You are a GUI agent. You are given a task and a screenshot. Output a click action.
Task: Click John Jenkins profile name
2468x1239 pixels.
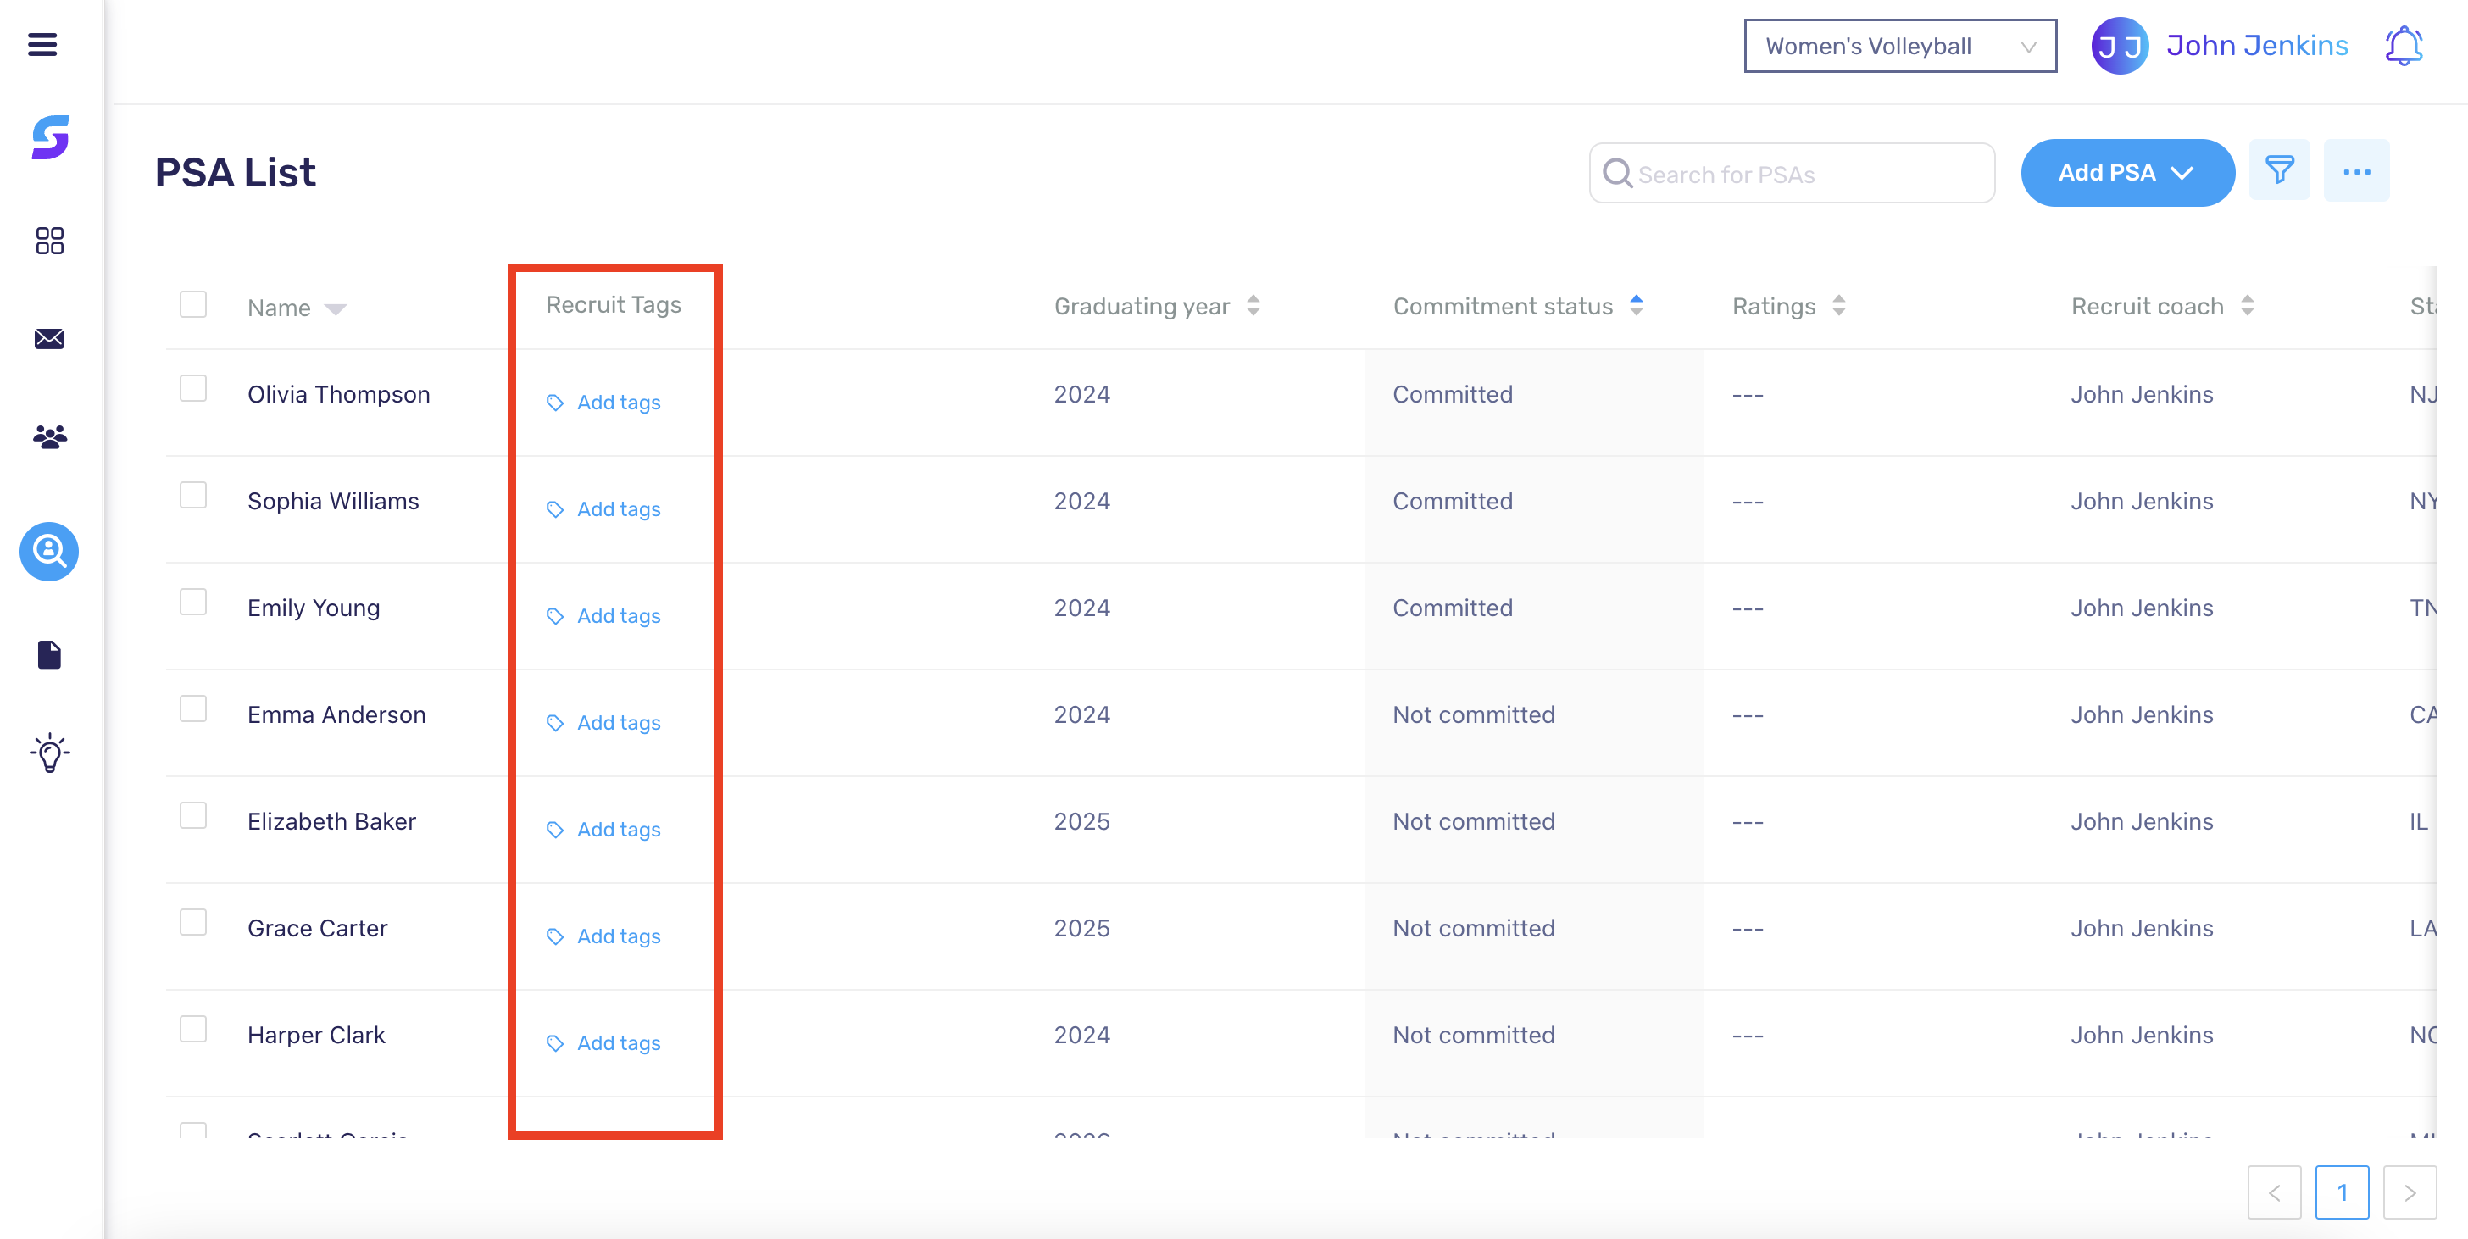click(x=2257, y=45)
